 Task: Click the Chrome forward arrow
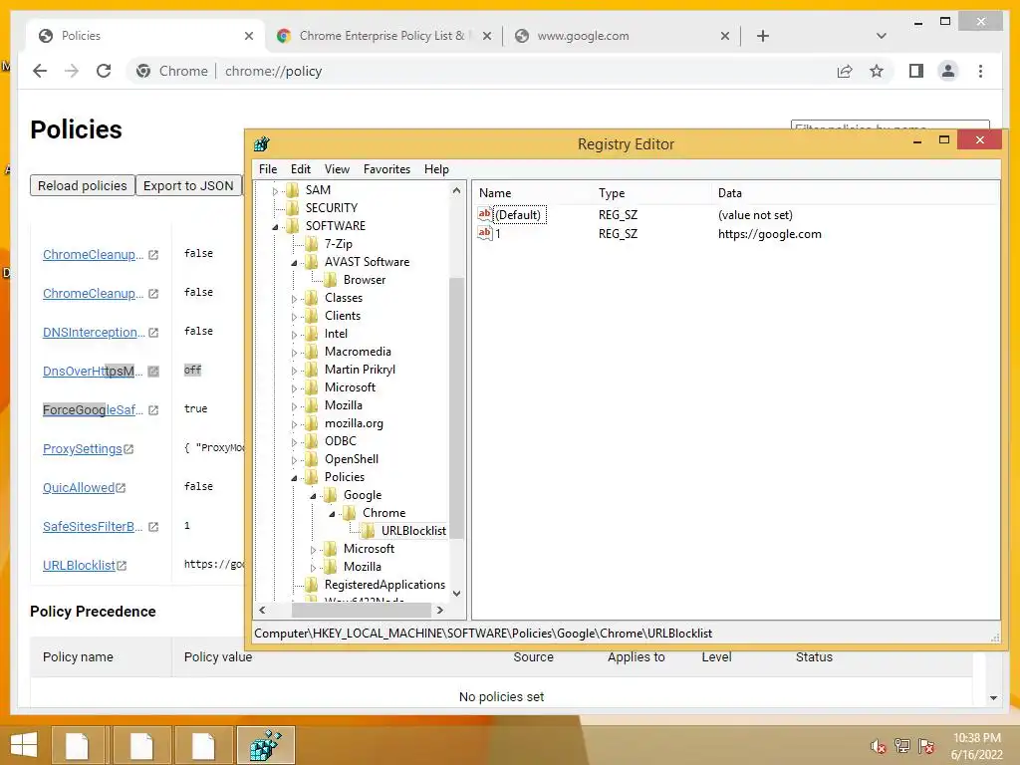[x=72, y=71]
